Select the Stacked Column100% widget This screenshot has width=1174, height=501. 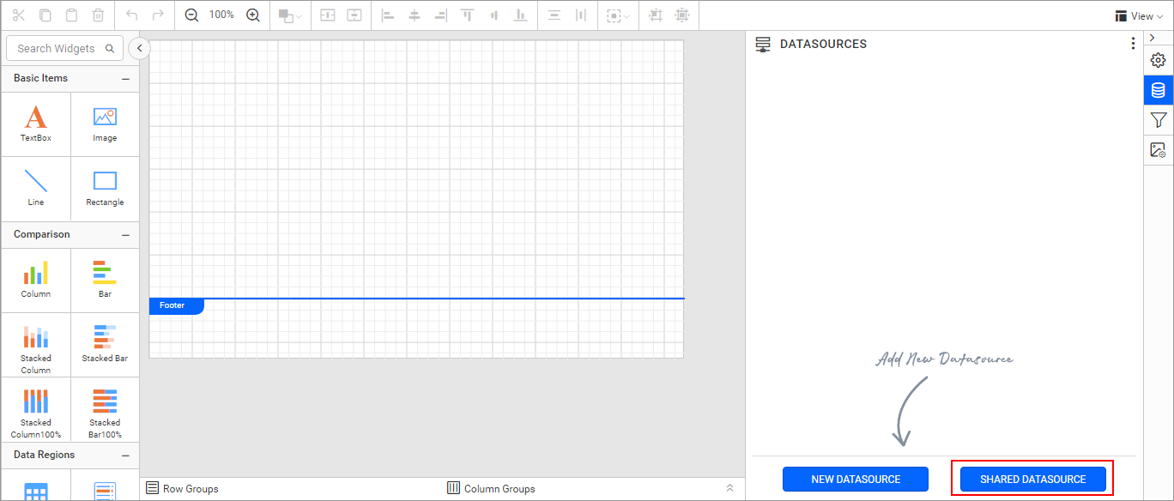(36, 410)
